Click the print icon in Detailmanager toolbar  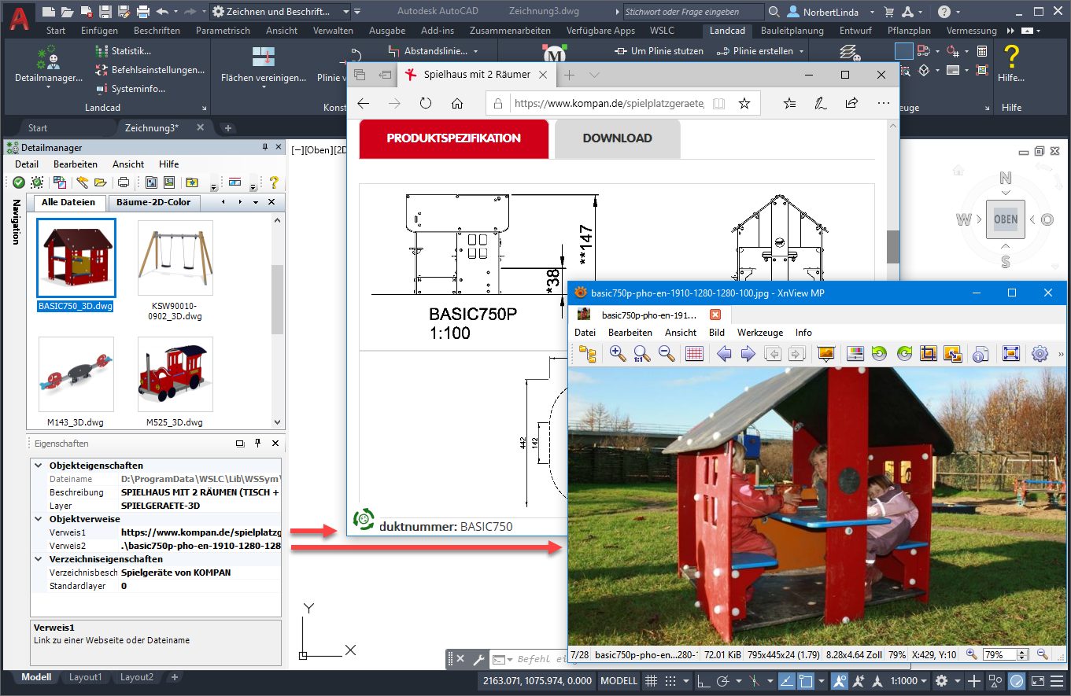(124, 182)
